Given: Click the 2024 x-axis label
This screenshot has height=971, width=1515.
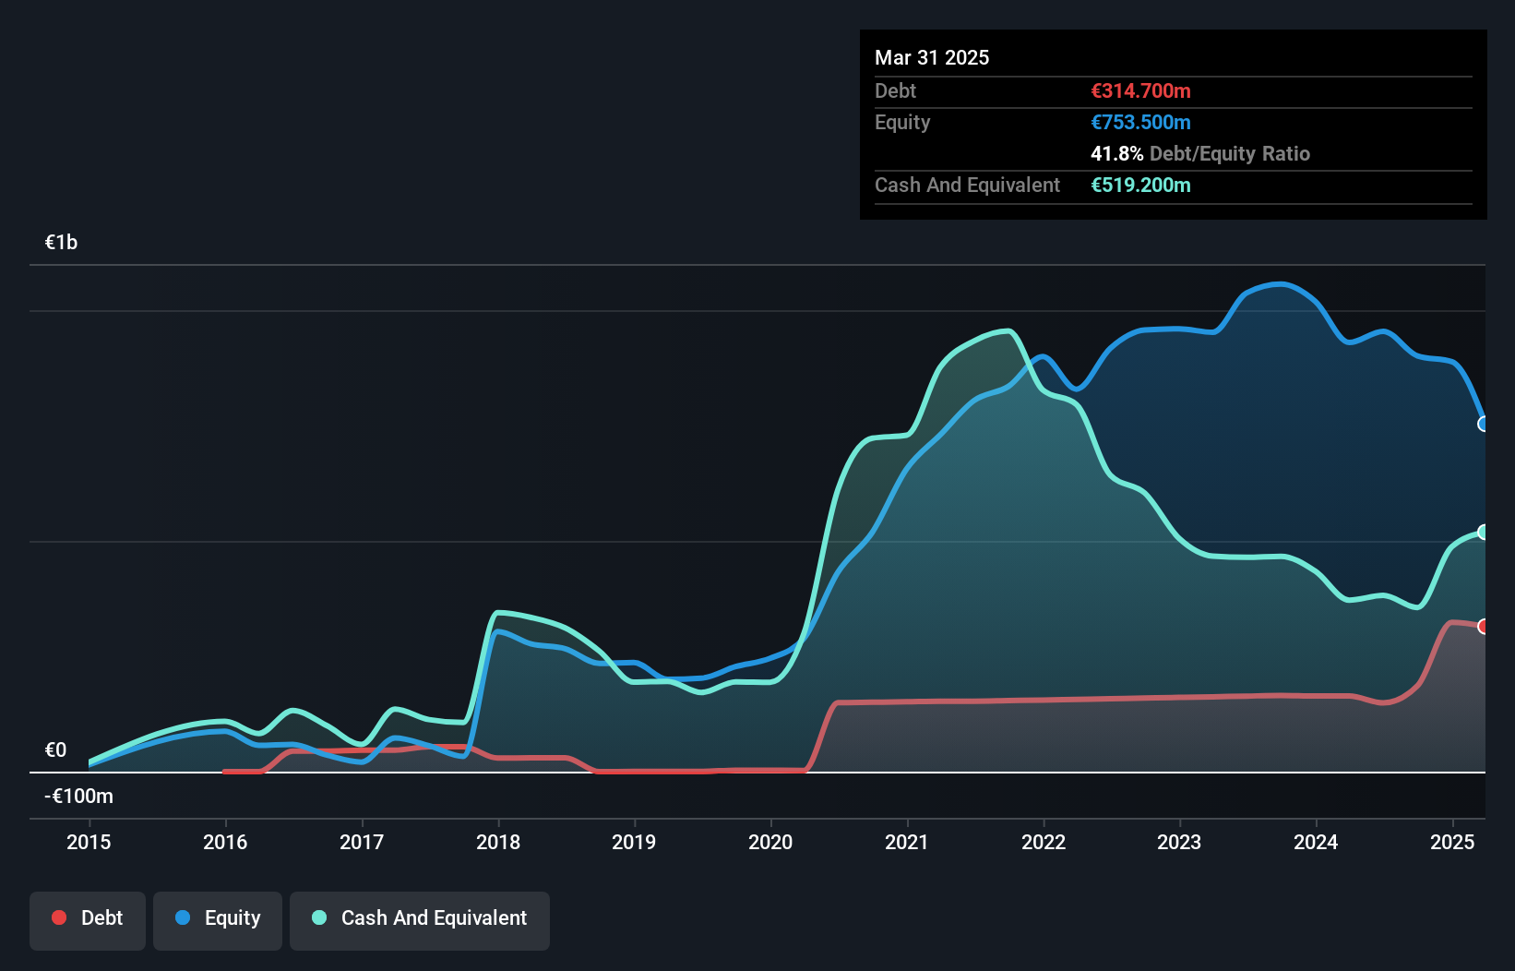Looking at the screenshot, I should coord(1316,842).
